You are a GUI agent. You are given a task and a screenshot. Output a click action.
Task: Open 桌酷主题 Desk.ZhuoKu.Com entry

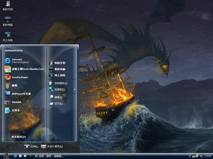tap(24, 69)
